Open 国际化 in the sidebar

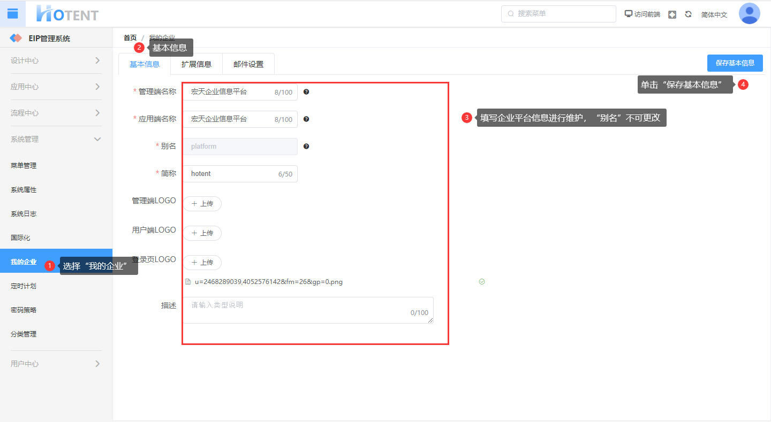click(56, 238)
